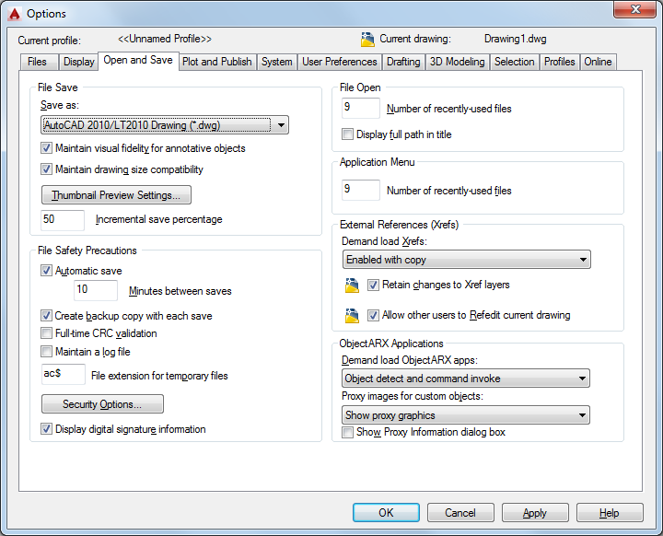
Task: Uncheck Maintain drawing size compatibility
Action: 46,169
